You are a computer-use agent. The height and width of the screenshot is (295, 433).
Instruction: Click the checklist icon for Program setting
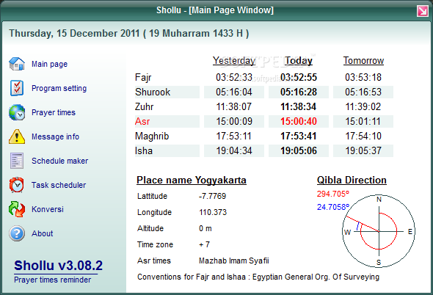[x=17, y=88]
